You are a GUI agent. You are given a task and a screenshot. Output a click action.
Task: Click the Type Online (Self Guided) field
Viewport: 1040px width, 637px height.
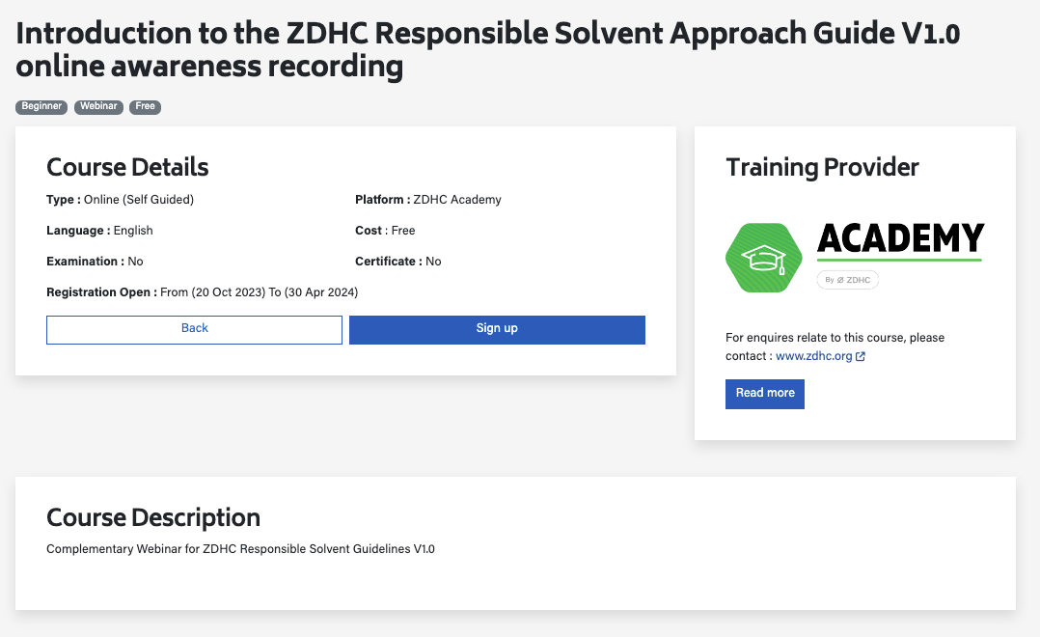120,200
